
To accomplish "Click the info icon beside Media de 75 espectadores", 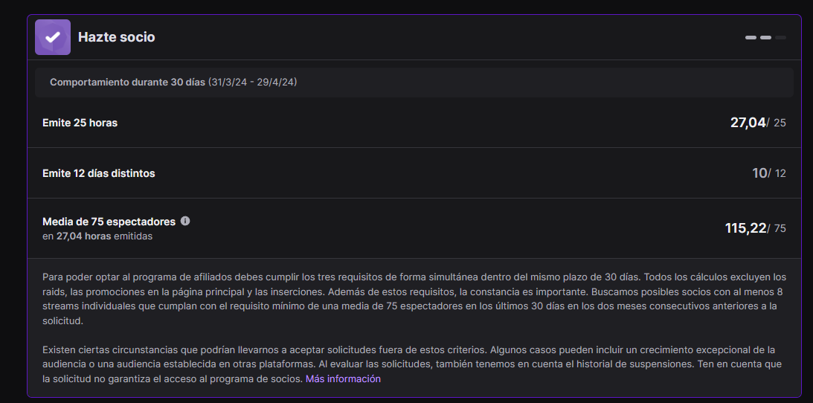I will 185,221.
